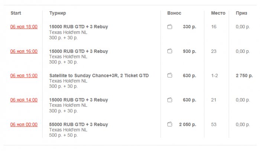Viewport: 260px width, 151px height.
Task: Click the wallet icon in the 14:00 tournament row
Action: 170,100
